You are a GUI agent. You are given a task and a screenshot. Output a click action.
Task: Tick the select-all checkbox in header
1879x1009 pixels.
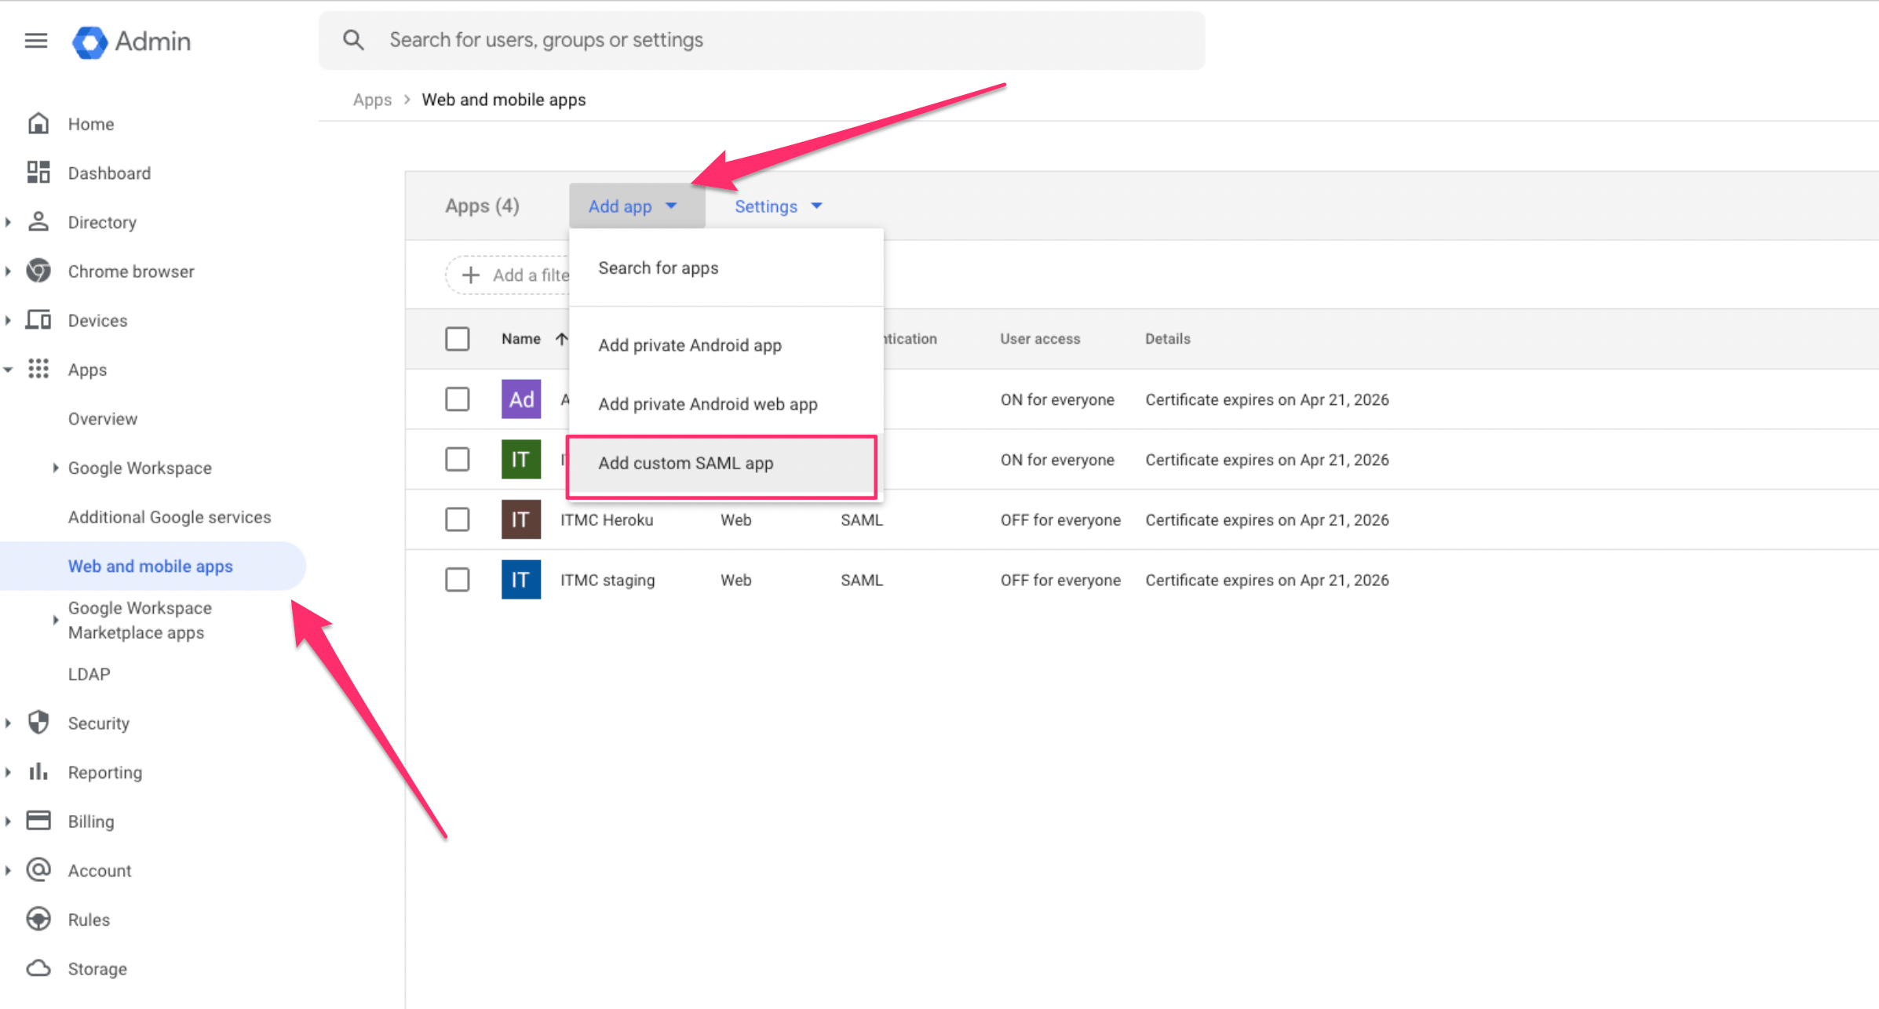(458, 339)
